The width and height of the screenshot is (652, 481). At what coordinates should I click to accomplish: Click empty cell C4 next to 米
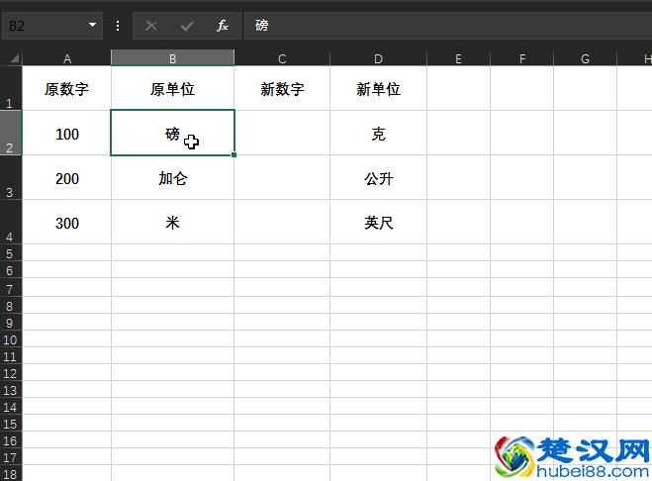pos(282,223)
